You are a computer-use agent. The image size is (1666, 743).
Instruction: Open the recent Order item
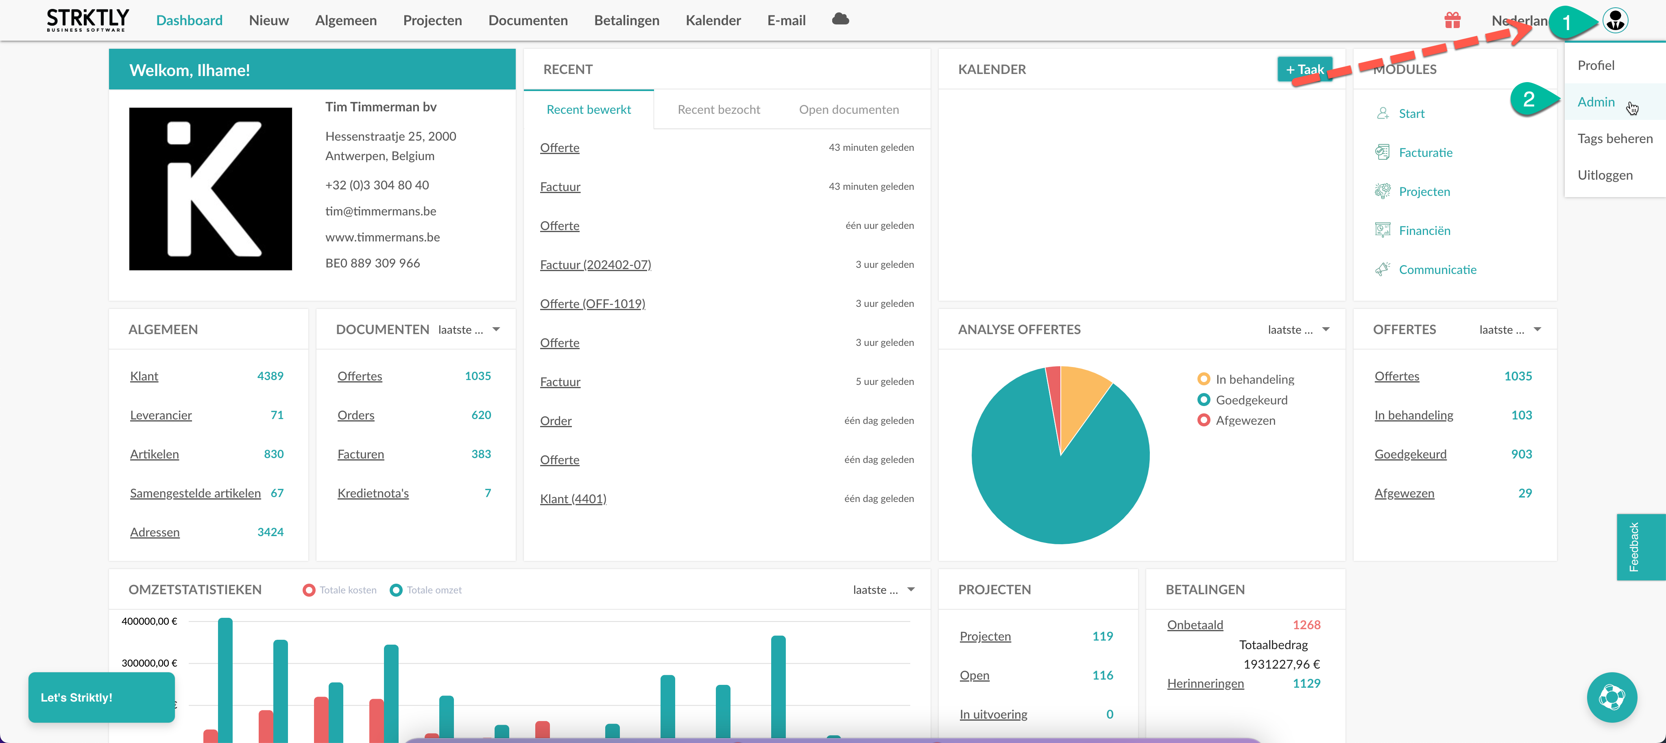pyautogui.click(x=556, y=421)
